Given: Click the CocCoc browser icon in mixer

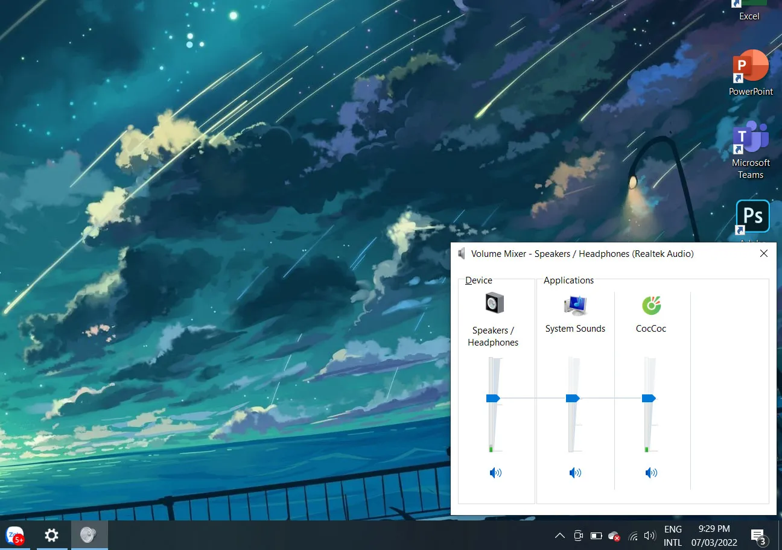Looking at the screenshot, I should pyautogui.click(x=651, y=305).
